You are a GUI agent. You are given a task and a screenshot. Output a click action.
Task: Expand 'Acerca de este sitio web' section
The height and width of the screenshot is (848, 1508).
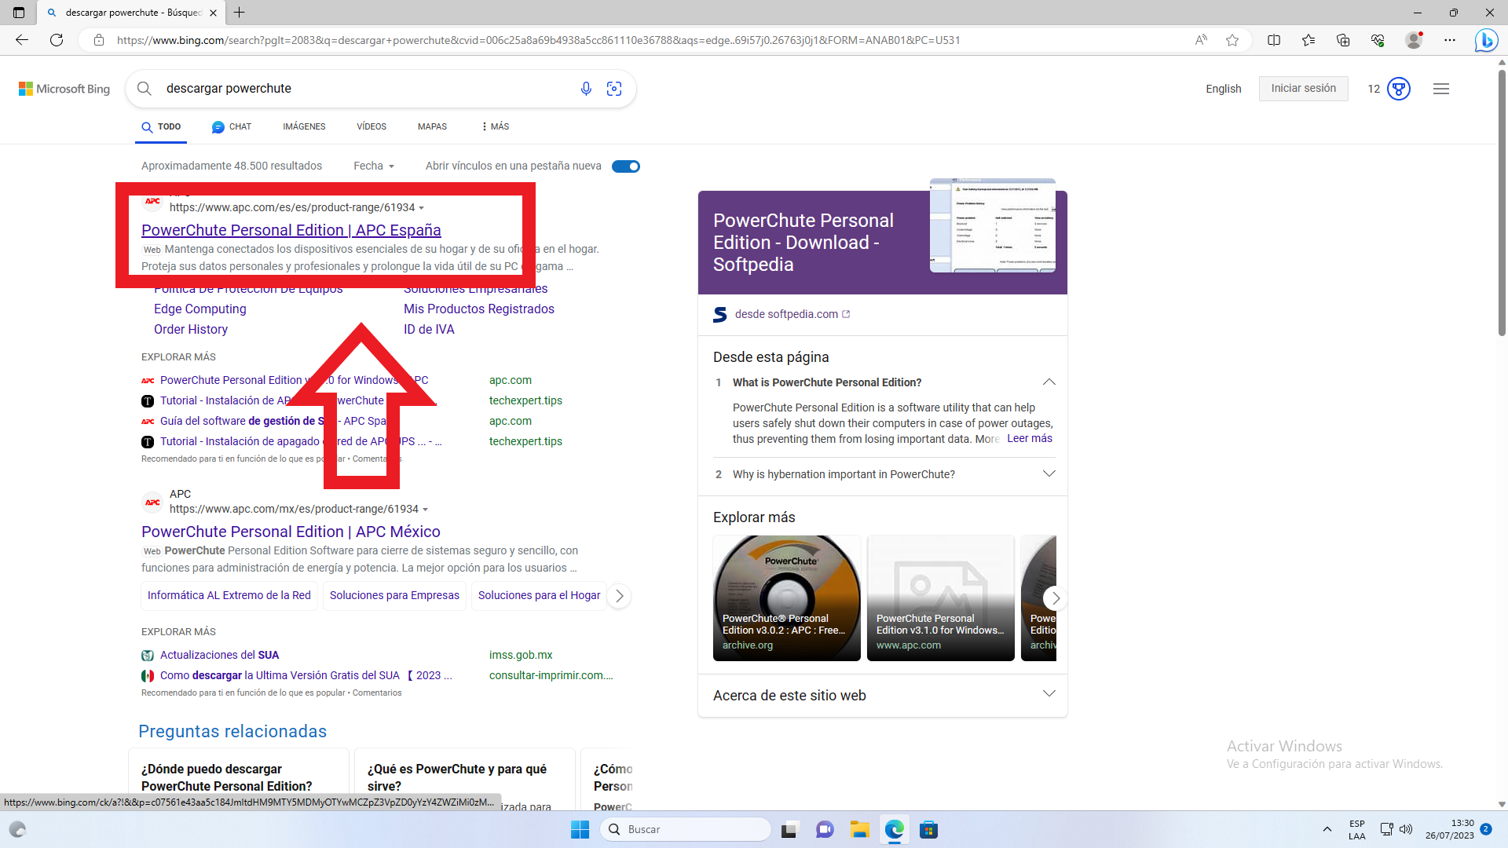click(1049, 694)
